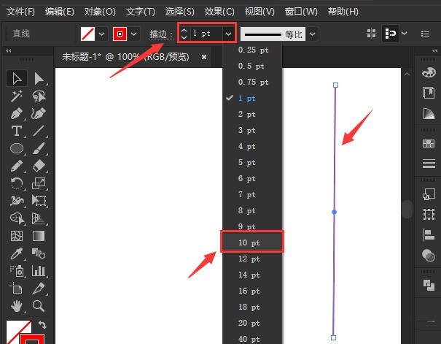The width and height of the screenshot is (441, 344).
Task: Open the Align panel in right dock
Action: (429, 234)
